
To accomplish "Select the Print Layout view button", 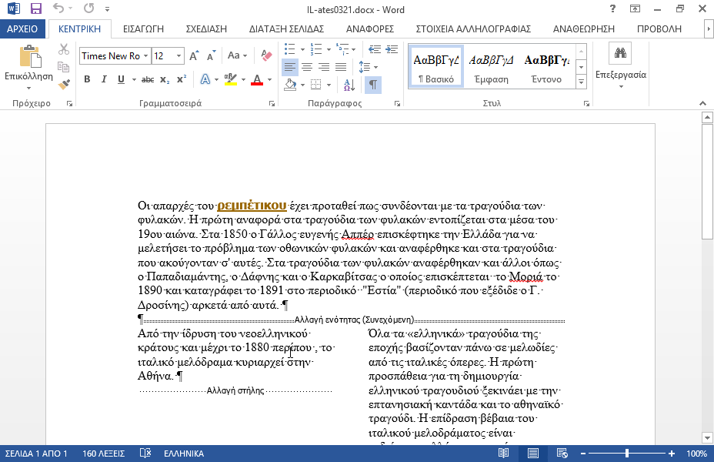I will [x=532, y=454].
